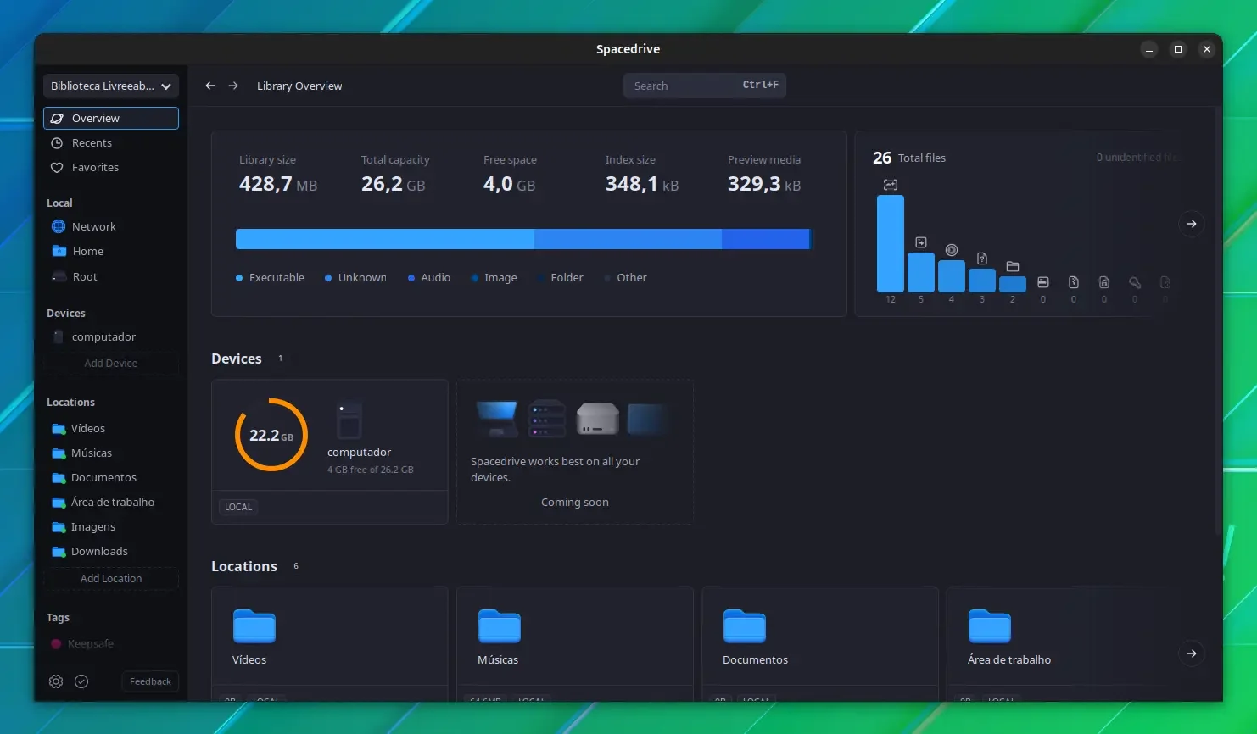Click the Add Device button
The height and width of the screenshot is (734, 1257).
[x=111, y=363]
